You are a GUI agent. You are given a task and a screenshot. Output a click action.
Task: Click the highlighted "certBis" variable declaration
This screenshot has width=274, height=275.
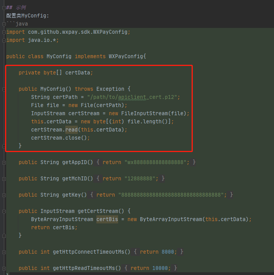click(107, 219)
